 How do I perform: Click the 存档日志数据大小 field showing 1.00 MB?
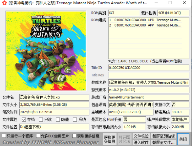click(x=134, y=127)
